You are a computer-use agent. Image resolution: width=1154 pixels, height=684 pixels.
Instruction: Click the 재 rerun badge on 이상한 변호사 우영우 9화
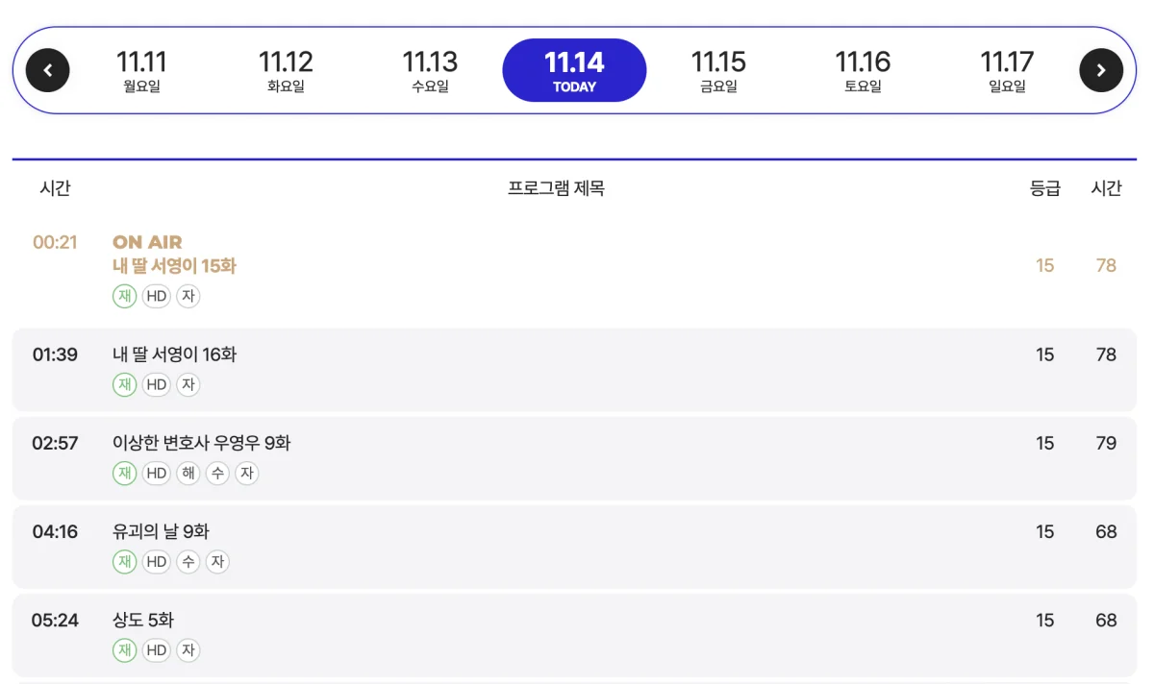click(x=124, y=473)
